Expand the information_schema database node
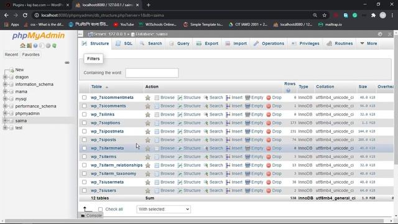 [x=5, y=85]
